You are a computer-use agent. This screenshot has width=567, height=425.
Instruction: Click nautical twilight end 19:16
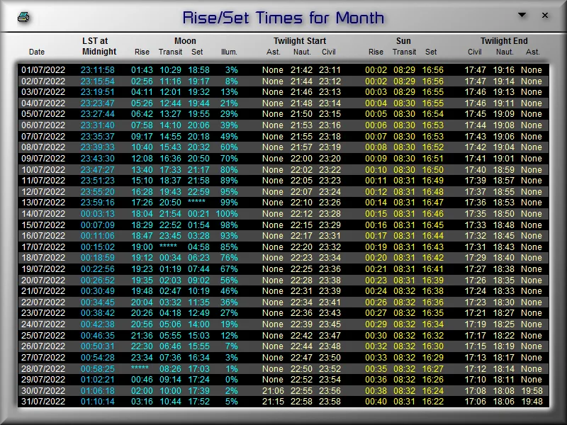click(x=503, y=69)
